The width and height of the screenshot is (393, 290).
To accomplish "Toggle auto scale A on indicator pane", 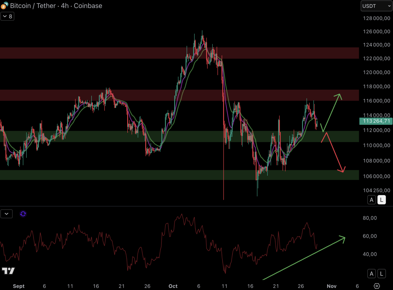I will [x=371, y=274].
